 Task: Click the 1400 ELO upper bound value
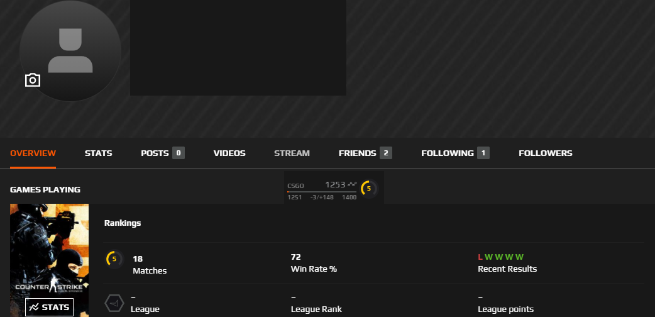pyautogui.click(x=350, y=197)
